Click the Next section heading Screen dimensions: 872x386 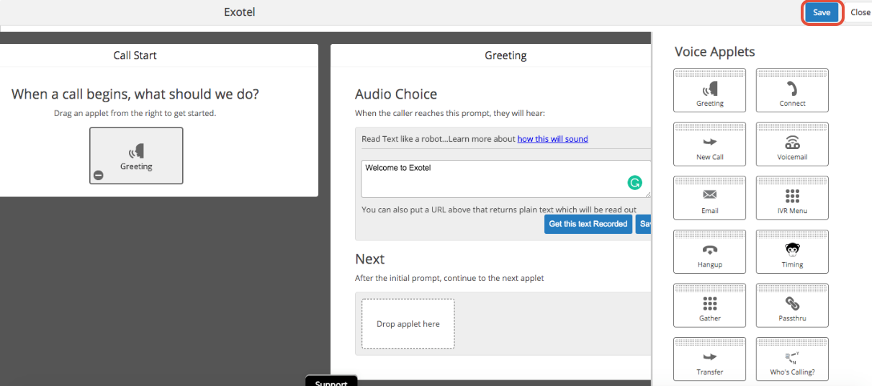[x=370, y=259]
